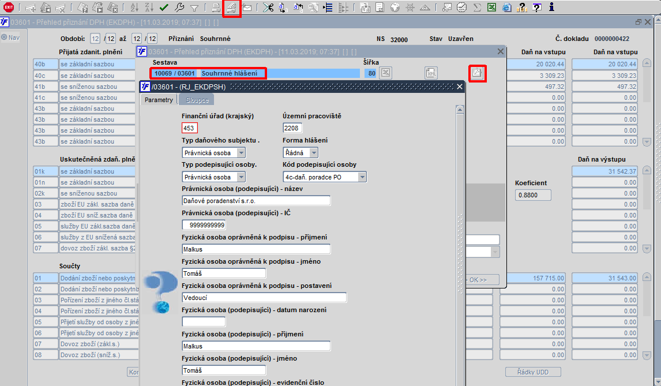Open Kód podepisující osoby dropdown
This screenshot has height=386, width=661.
[x=362, y=177]
